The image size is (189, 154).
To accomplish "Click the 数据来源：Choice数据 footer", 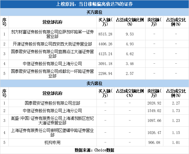I will pyautogui.click(x=95, y=150).
